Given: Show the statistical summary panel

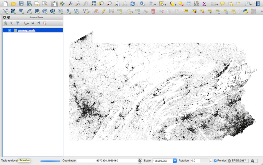Looking at the screenshot, I should [x=204, y=4].
